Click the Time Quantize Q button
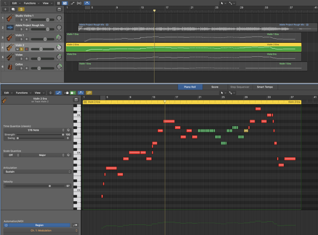The width and height of the screenshot is (318, 235). 68,130
